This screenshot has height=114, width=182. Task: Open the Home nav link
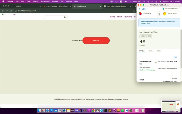pos(113,17)
